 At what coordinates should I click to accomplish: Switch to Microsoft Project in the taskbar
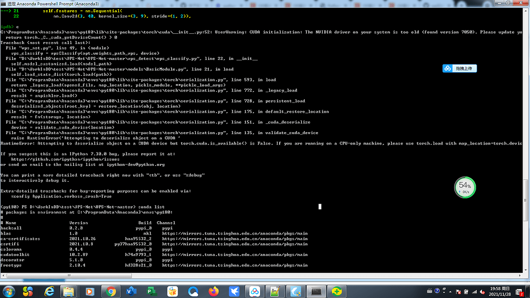[x=152, y=291]
